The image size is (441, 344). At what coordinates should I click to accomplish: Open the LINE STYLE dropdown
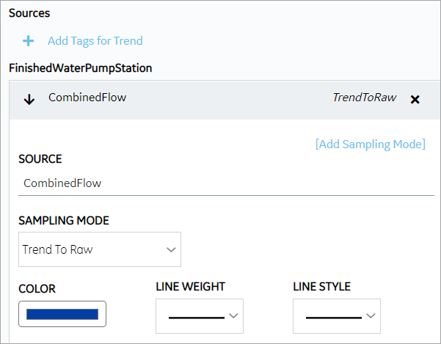[337, 316]
